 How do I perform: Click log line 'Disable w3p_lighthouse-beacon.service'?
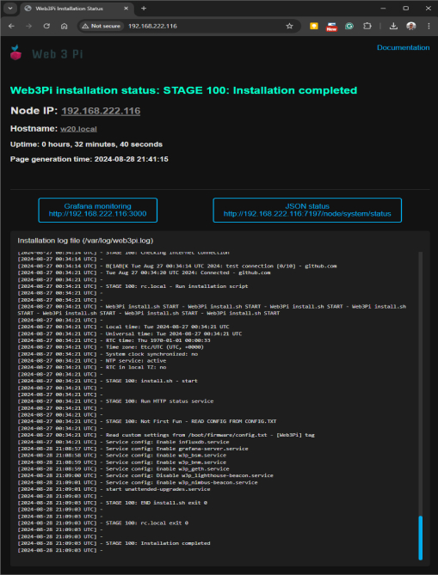point(145,475)
